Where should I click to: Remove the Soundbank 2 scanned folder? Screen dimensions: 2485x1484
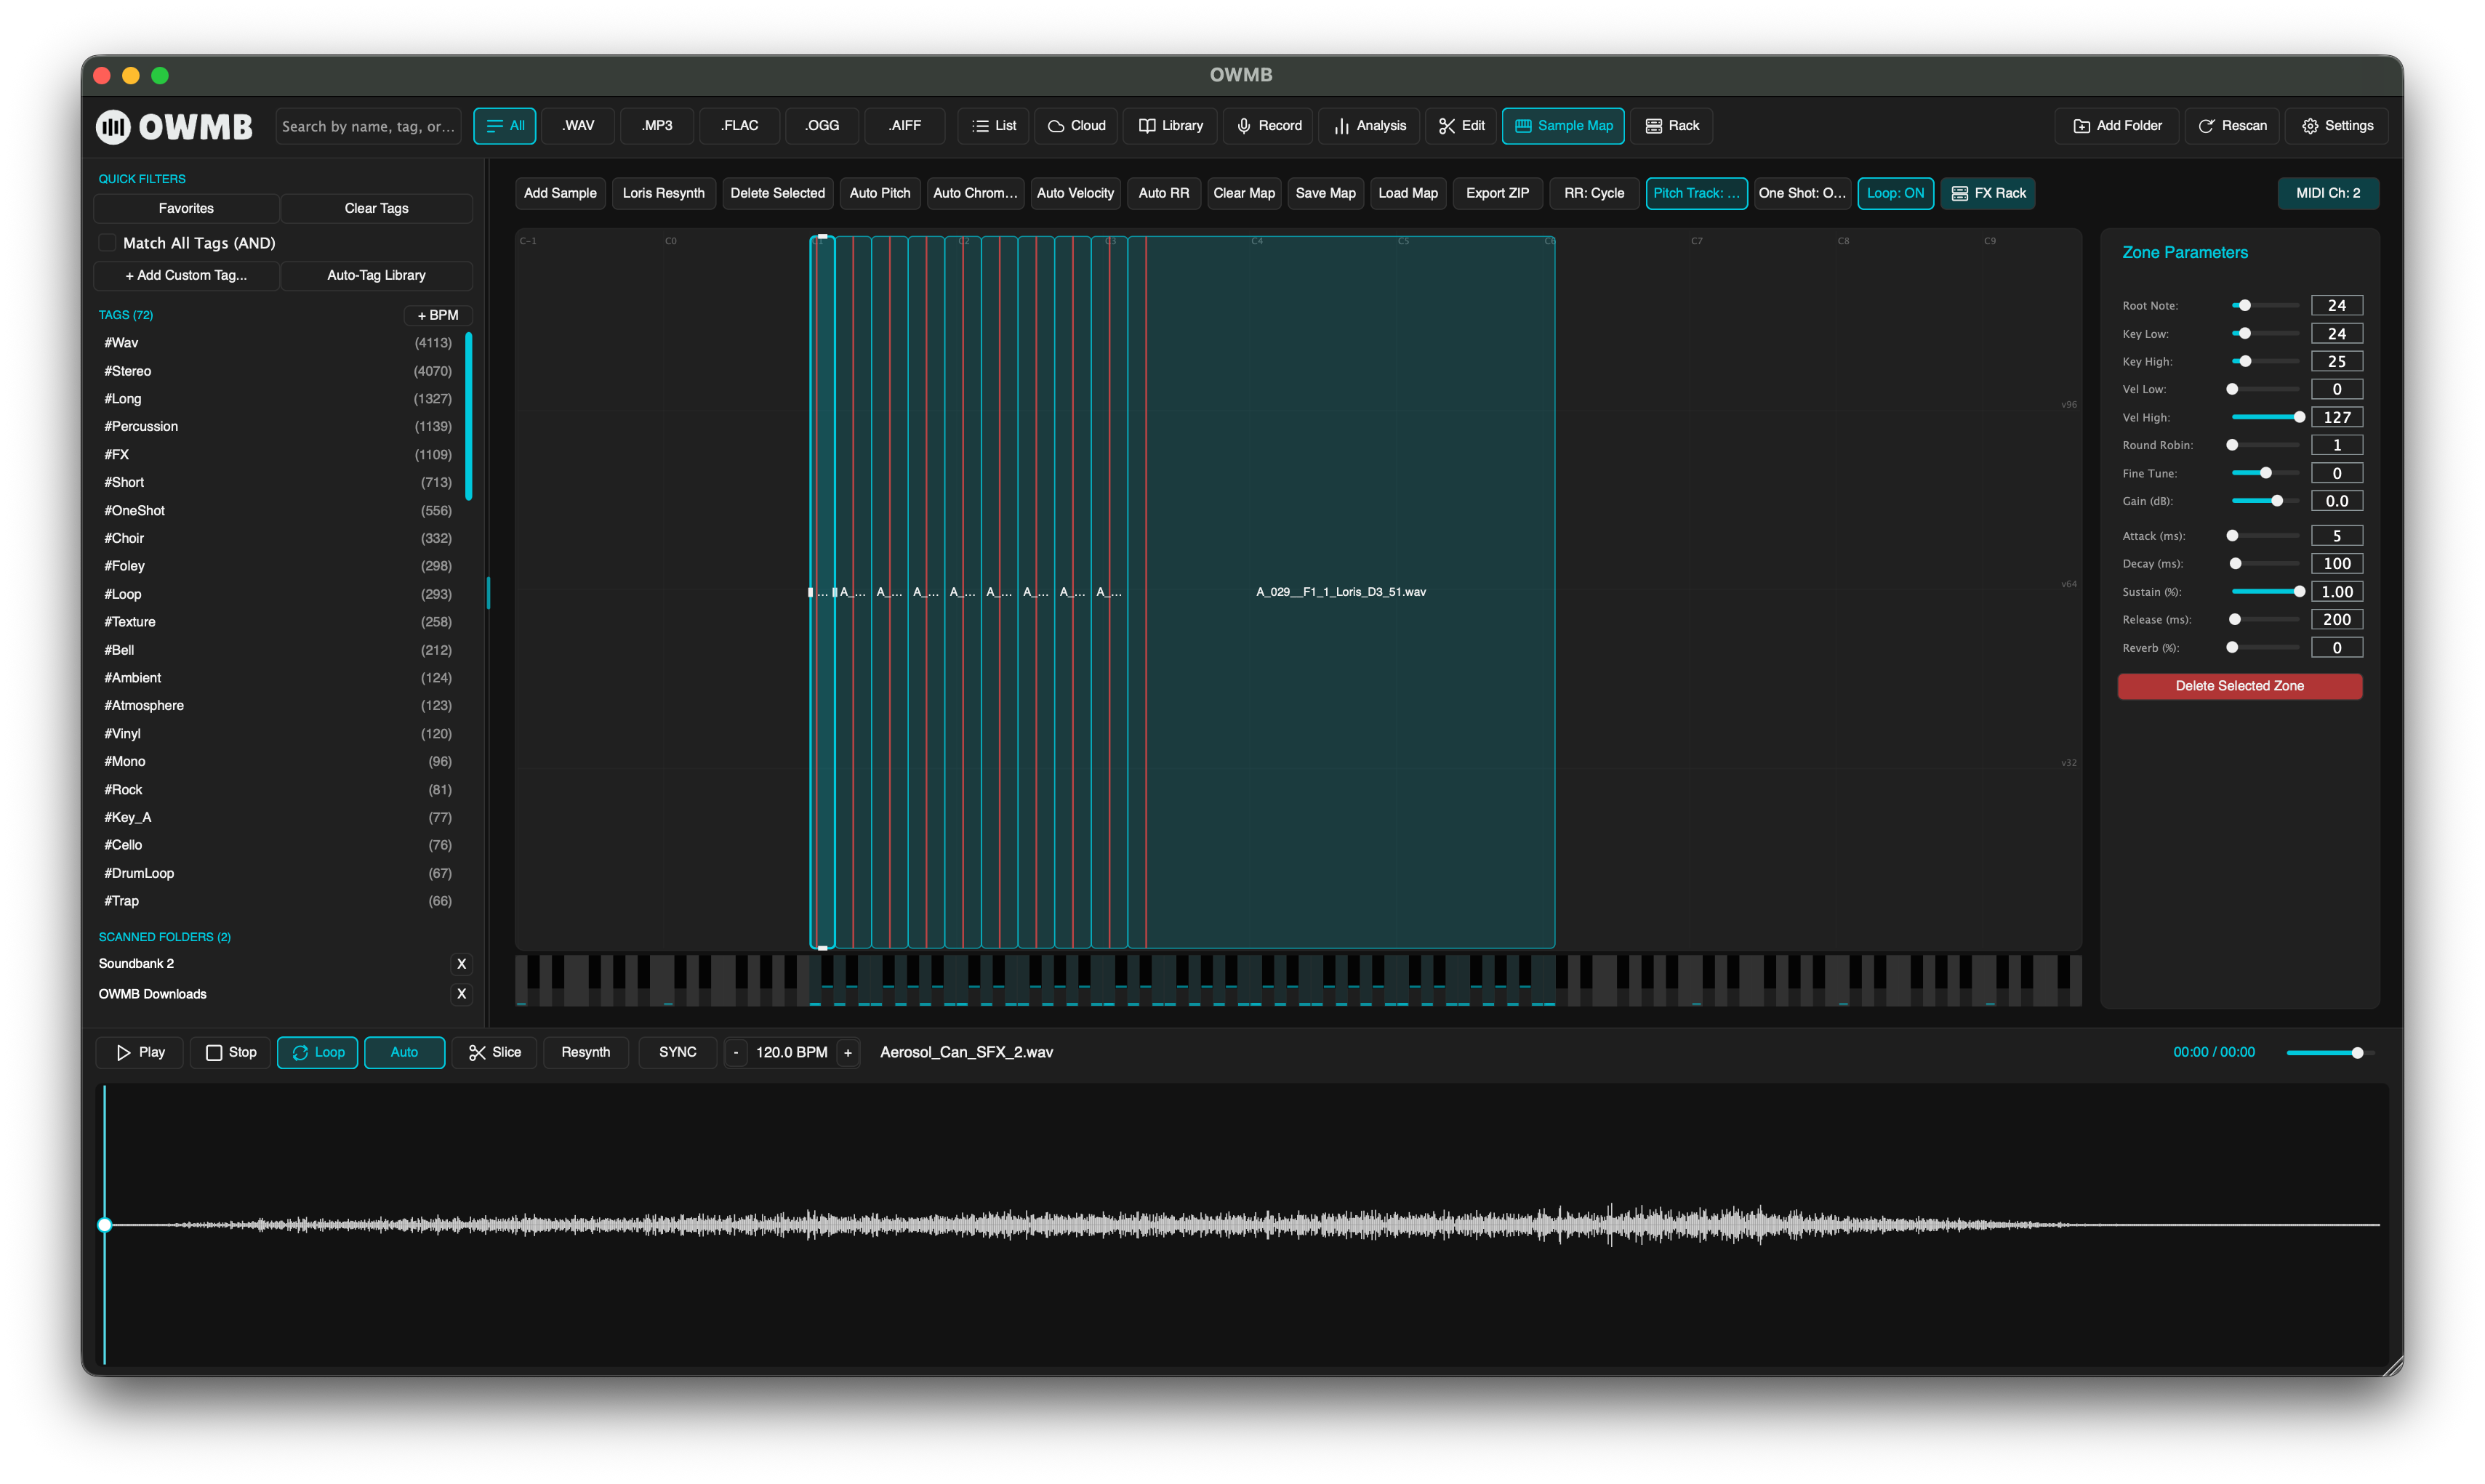pos(461,964)
